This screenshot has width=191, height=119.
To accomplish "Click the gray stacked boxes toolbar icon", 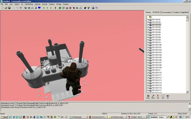I will click(x=63, y=8).
